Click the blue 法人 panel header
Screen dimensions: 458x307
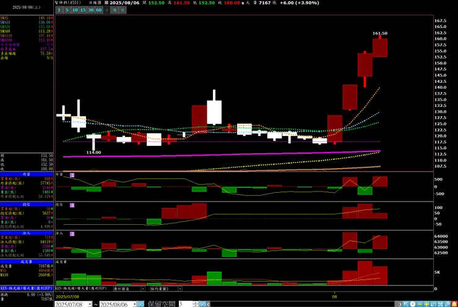27,233
